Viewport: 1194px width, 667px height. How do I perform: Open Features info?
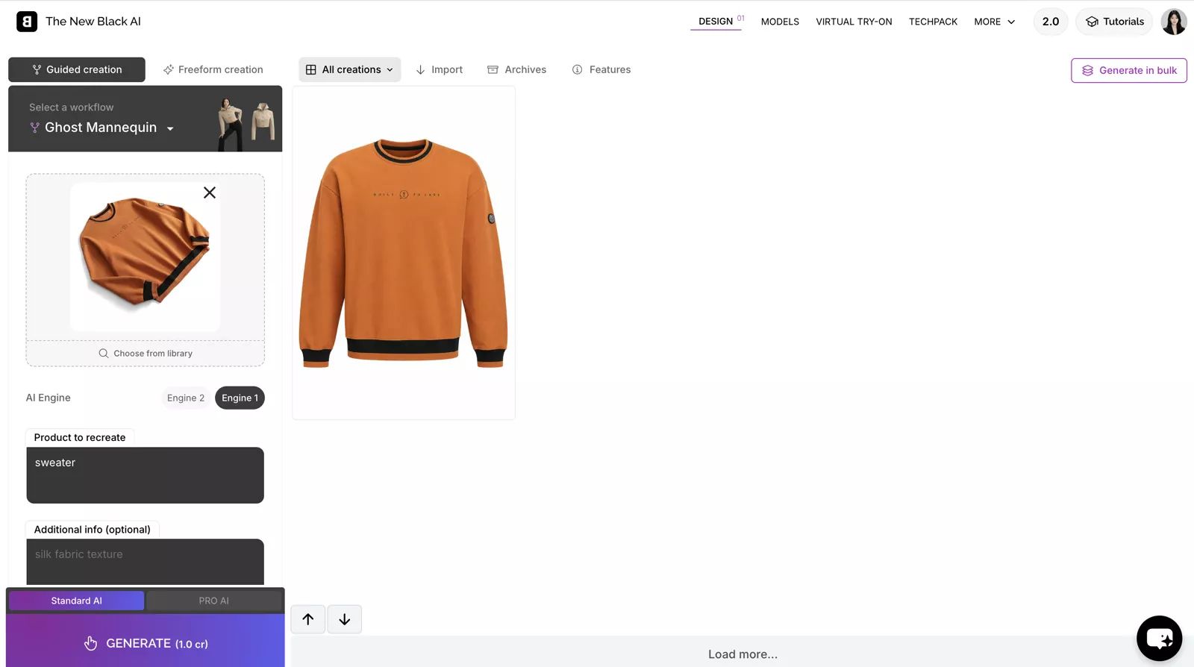(x=601, y=69)
